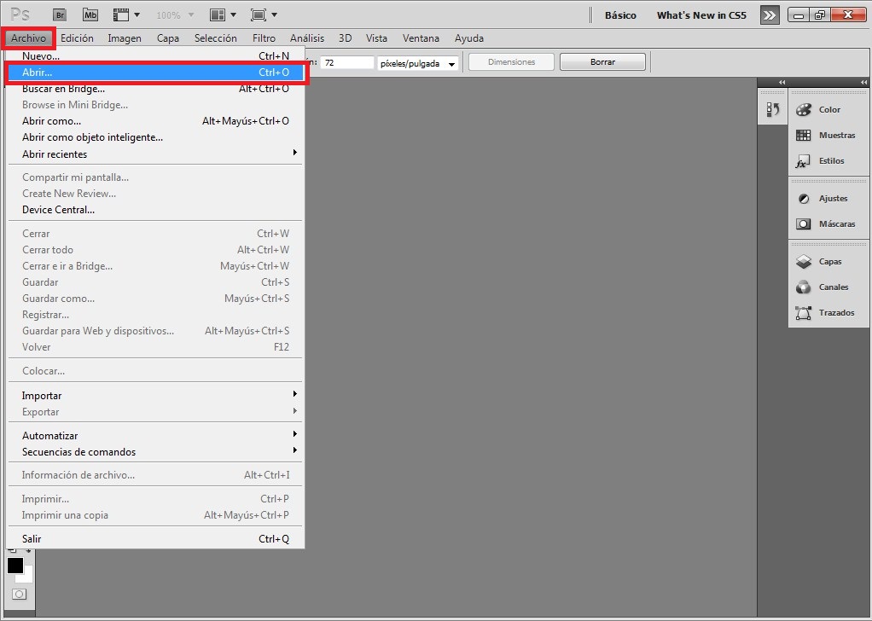Choose Abrir... in the Archivo menu
The width and height of the screenshot is (872, 621).
[x=155, y=73]
